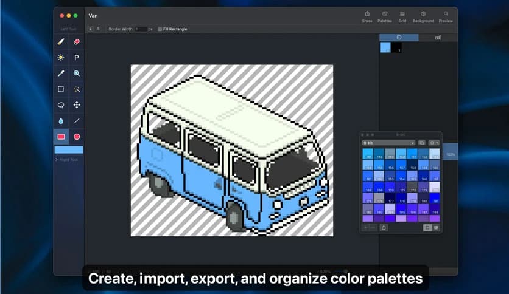
Task: Enable the Fill Rectangle checkbox
Action: 160,29
